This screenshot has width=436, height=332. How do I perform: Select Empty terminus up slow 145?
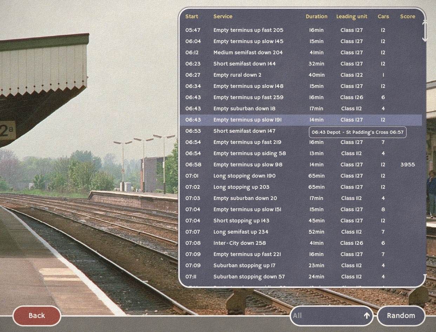[301, 41]
